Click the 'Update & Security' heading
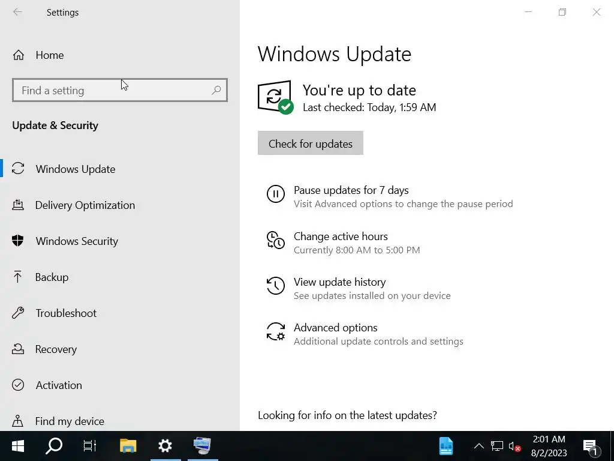614x461 pixels. click(x=55, y=125)
